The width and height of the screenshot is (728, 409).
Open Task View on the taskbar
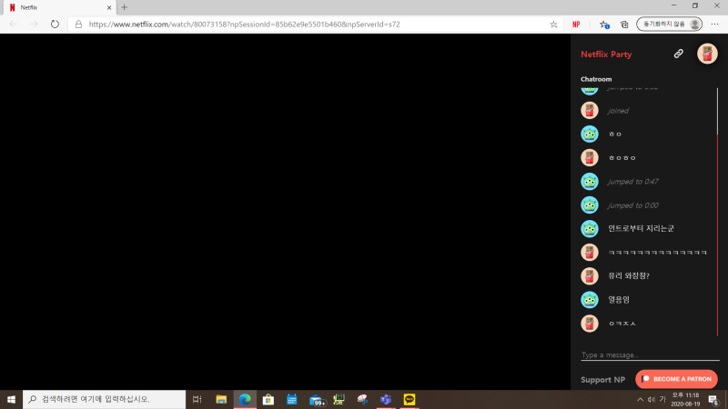pyautogui.click(x=197, y=399)
